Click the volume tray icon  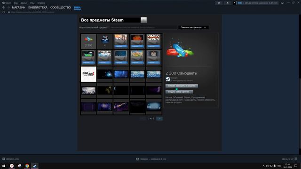[x=267, y=166]
